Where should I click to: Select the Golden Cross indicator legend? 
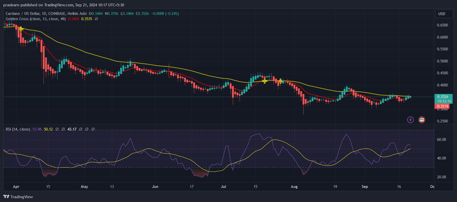tap(36, 19)
